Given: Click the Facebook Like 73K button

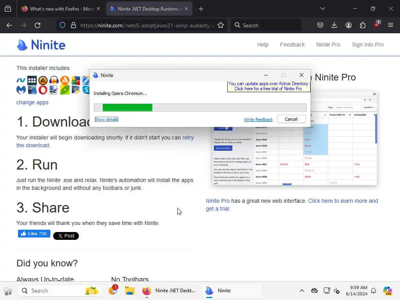Looking at the screenshot, I should coord(34,234).
